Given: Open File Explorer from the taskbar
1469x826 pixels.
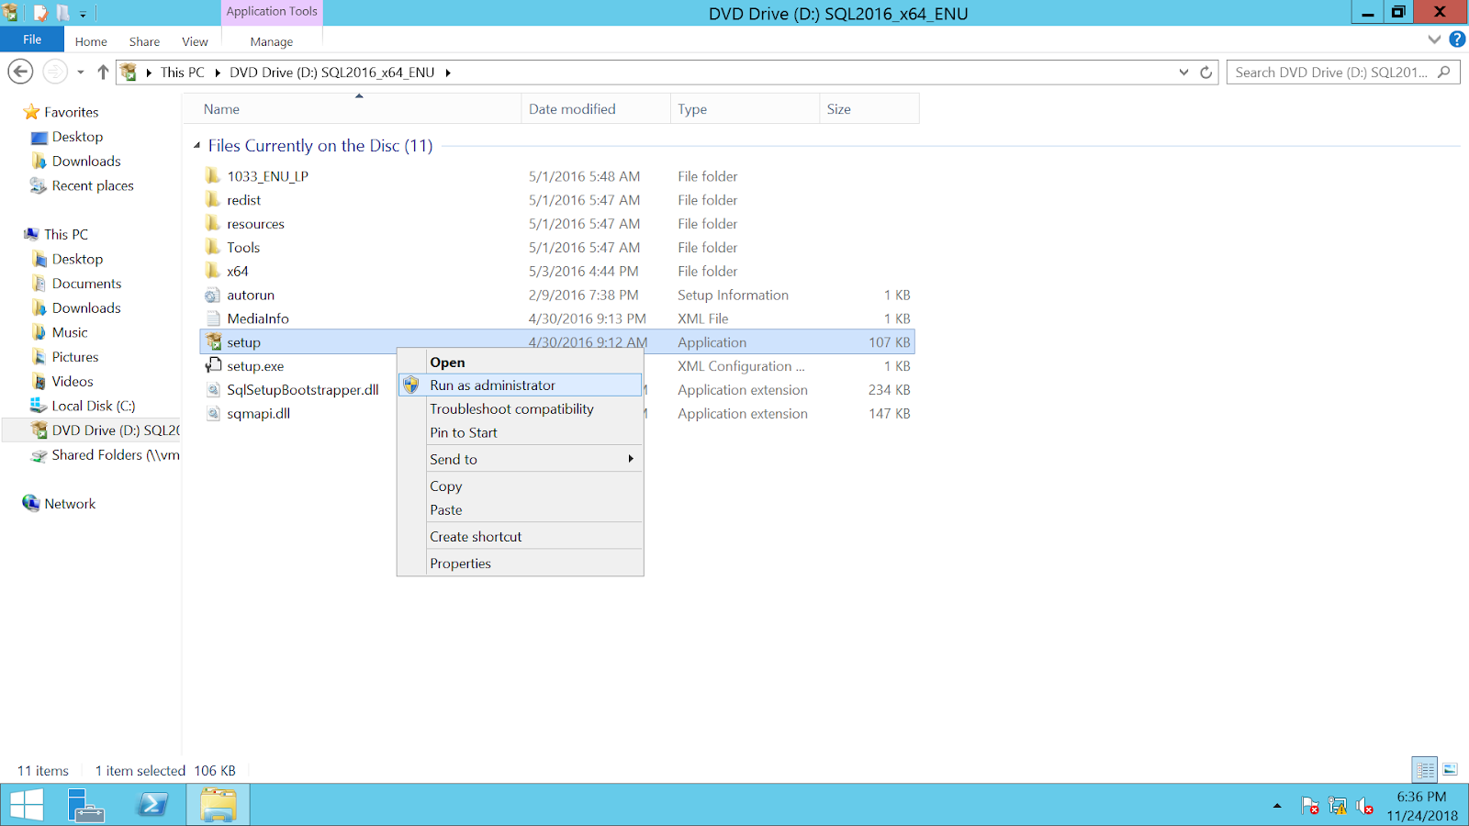Looking at the screenshot, I should pyautogui.click(x=217, y=804).
